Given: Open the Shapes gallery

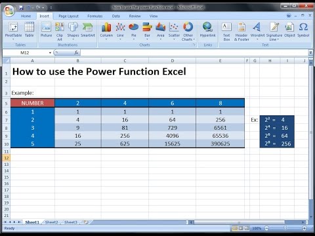Looking at the screenshot, I should tap(73, 31).
